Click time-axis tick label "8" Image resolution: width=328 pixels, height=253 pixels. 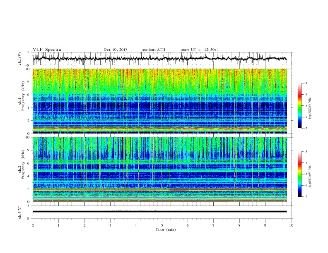(x=239, y=225)
